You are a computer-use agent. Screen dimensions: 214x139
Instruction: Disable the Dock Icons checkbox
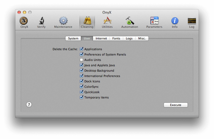tap(82, 81)
